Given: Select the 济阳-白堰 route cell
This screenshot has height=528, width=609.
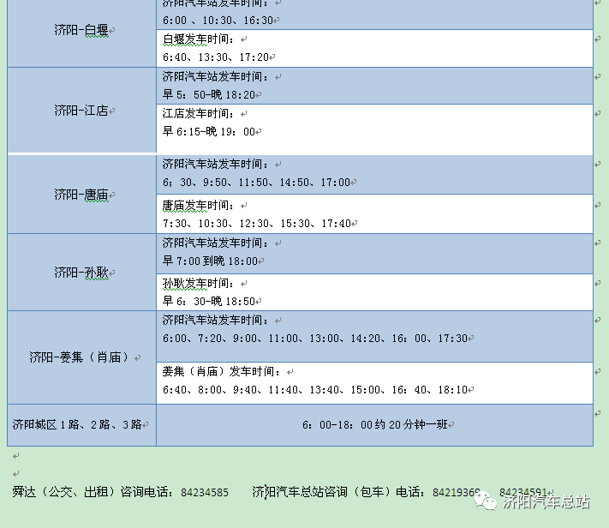Looking at the screenshot, I should [82, 30].
